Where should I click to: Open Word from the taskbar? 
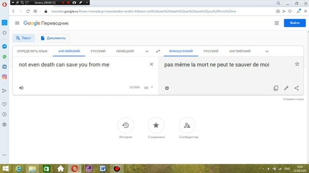(x=103, y=169)
